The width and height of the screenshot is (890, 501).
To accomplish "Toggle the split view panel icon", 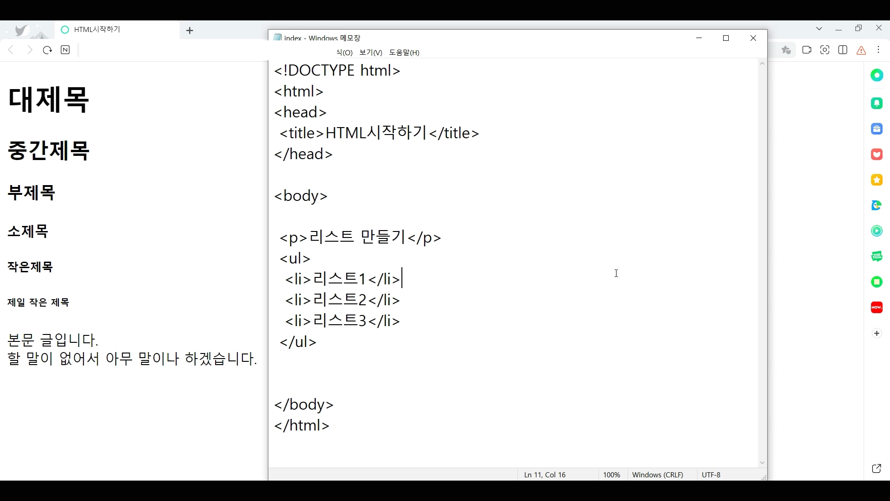I will pyautogui.click(x=843, y=50).
